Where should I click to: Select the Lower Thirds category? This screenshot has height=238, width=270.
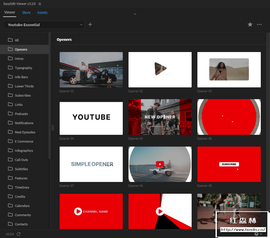(24, 86)
